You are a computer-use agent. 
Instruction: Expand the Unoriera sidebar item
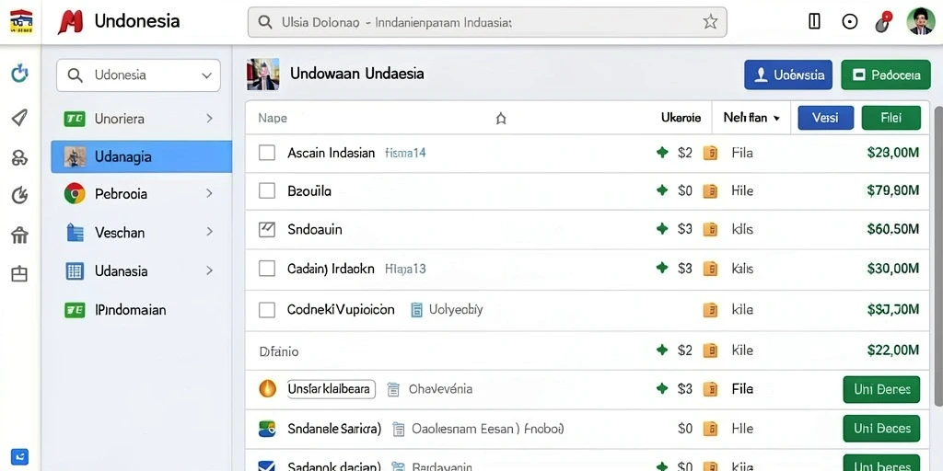141,119
